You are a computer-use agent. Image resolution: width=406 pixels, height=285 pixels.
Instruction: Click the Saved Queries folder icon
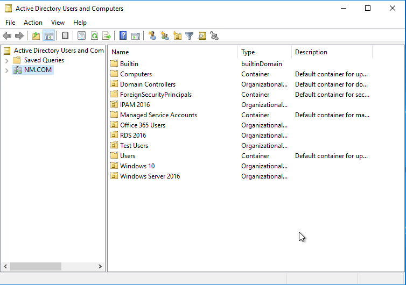[17, 60]
